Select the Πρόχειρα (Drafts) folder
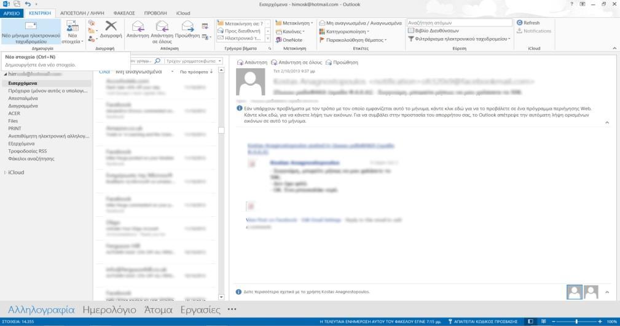 tap(47, 91)
